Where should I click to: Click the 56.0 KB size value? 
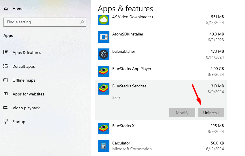click(x=217, y=143)
